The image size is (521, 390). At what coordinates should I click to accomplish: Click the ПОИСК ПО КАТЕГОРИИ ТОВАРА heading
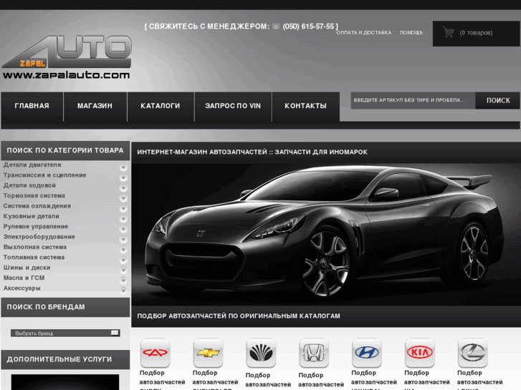click(x=65, y=151)
